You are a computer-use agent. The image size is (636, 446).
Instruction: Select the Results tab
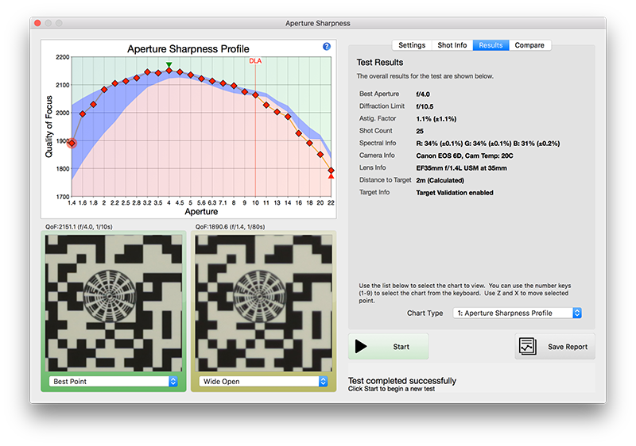pos(491,45)
